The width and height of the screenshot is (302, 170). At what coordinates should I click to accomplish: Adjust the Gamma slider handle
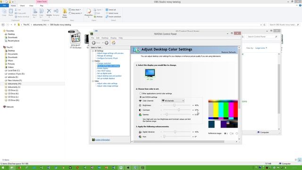click(x=167, y=114)
